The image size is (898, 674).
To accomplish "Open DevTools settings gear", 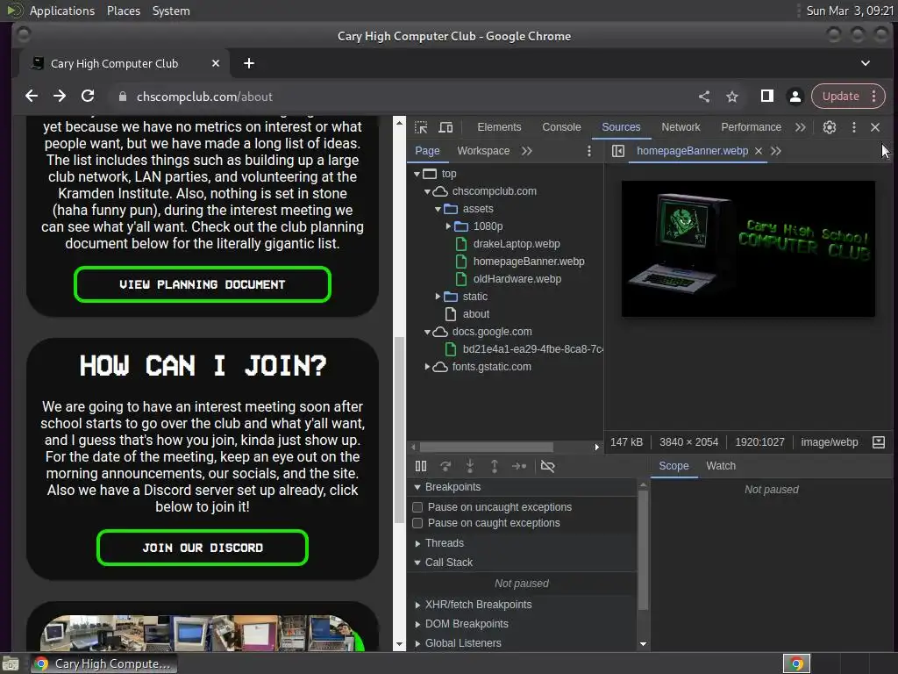I will click(830, 127).
